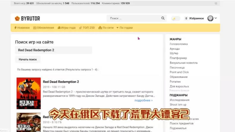Open Red Dead Redemption 2 cover thumbnail
This screenshot has height=132, width=235.
(29, 93)
